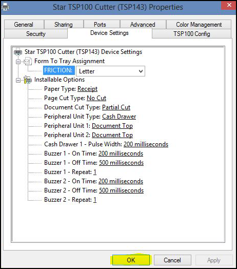Open the TSP100 Config tab

[191, 34]
